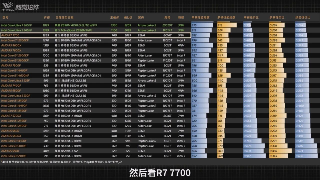Click the "8C16T" spec in the R7 7700 row
Image resolution: width=320 pixels, height=180 pixels.
point(167,35)
